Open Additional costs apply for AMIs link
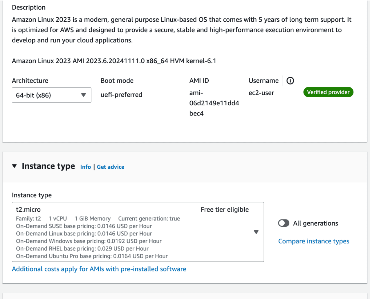Image resolution: width=370 pixels, height=299 pixels. click(99, 269)
